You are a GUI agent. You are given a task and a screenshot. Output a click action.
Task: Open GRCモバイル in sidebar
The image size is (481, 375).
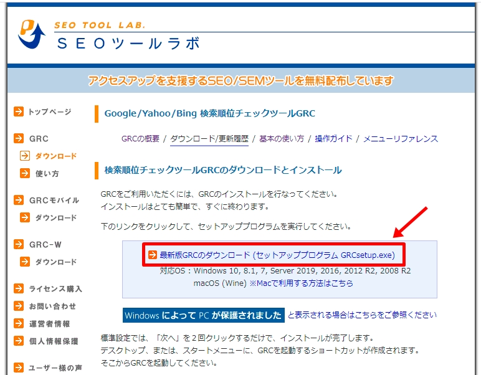click(54, 201)
